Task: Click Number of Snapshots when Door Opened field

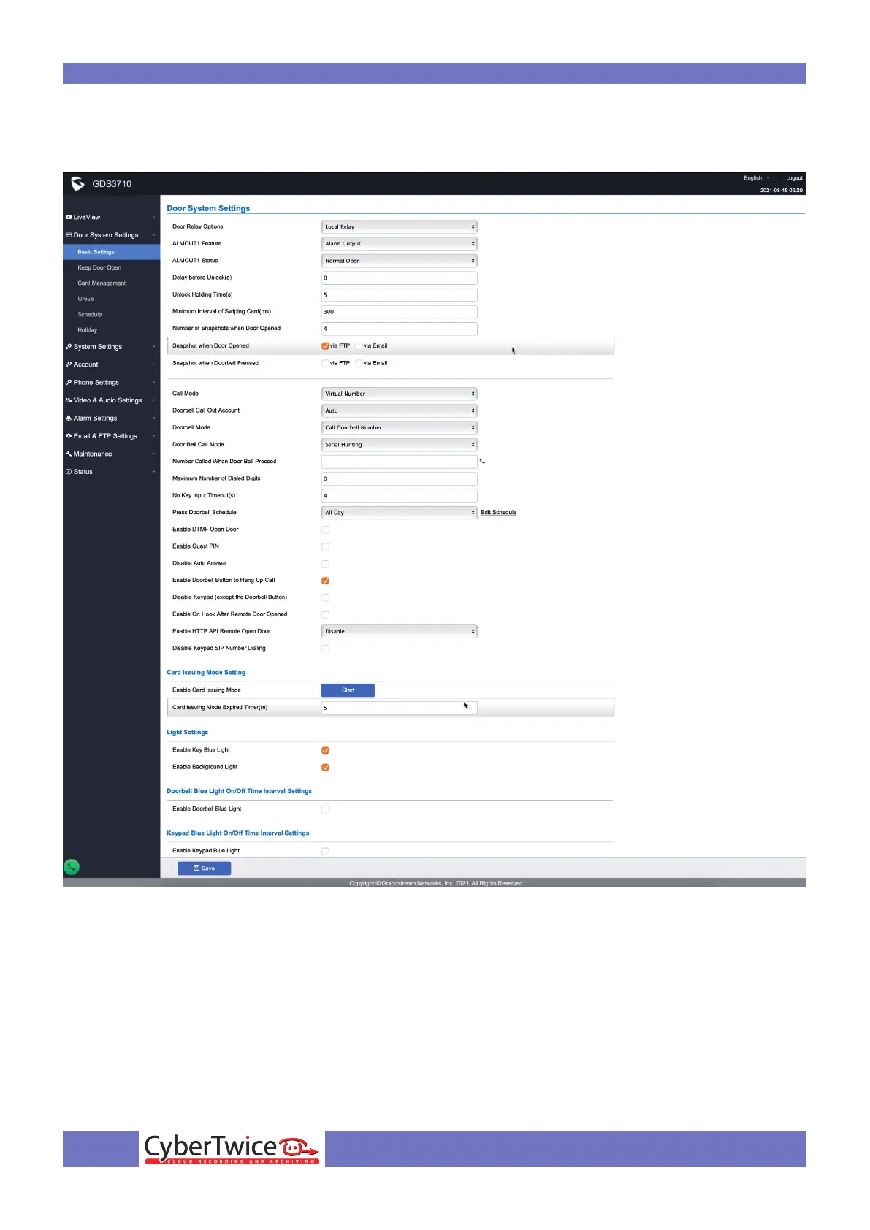Action: click(x=399, y=329)
